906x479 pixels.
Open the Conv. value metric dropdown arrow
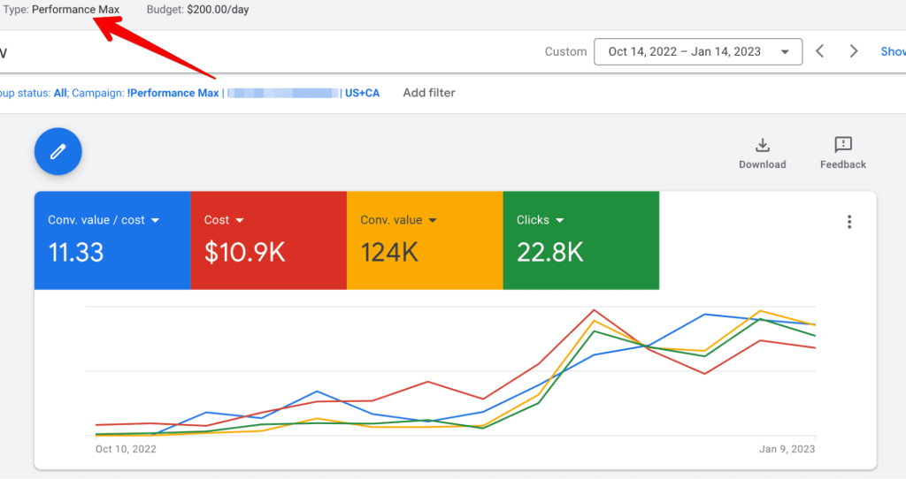pyautogui.click(x=433, y=220)
